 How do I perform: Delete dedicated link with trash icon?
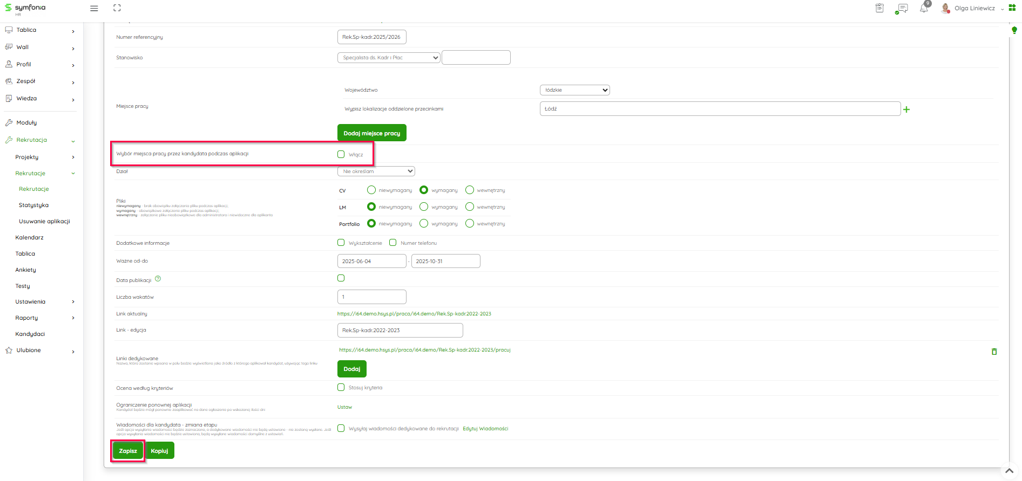994,352
